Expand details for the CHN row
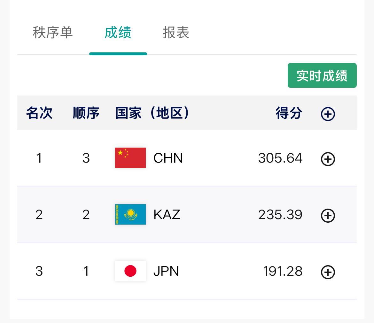The height and width of the screenshot is (323, 374). 328,159
